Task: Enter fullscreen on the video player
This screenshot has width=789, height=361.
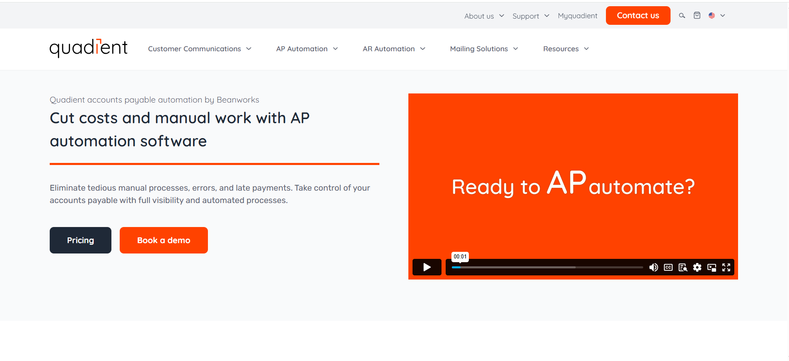Action: point(726,268)
